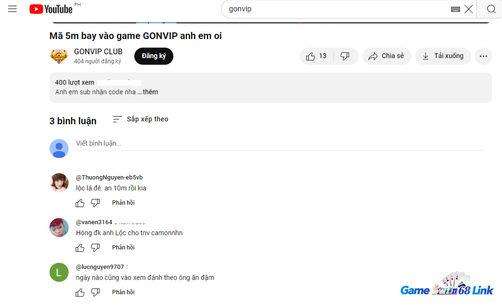Image resolution: width=502 pixels, height=308 pixels.
Task: Open the on-screen keyboard icon
Action: click(455, 9)
